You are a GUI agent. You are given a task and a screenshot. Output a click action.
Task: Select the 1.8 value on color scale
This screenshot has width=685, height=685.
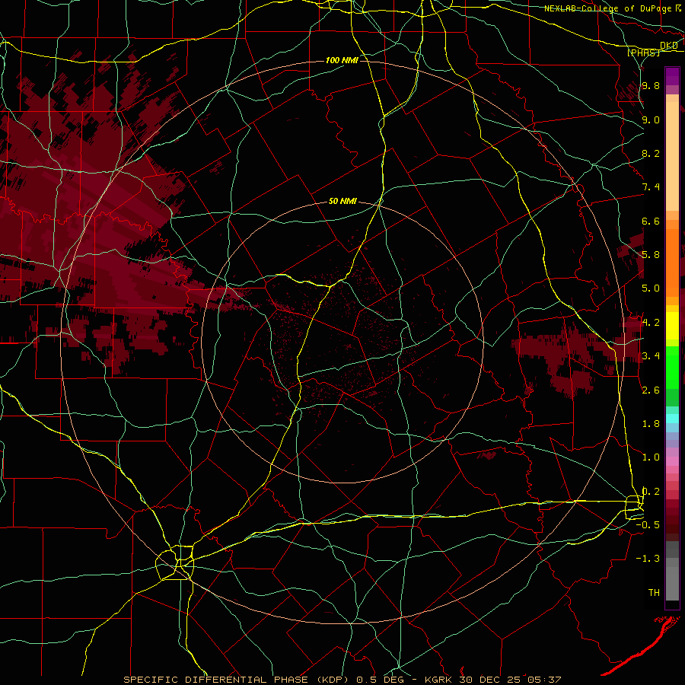click(x=651, y=424)
